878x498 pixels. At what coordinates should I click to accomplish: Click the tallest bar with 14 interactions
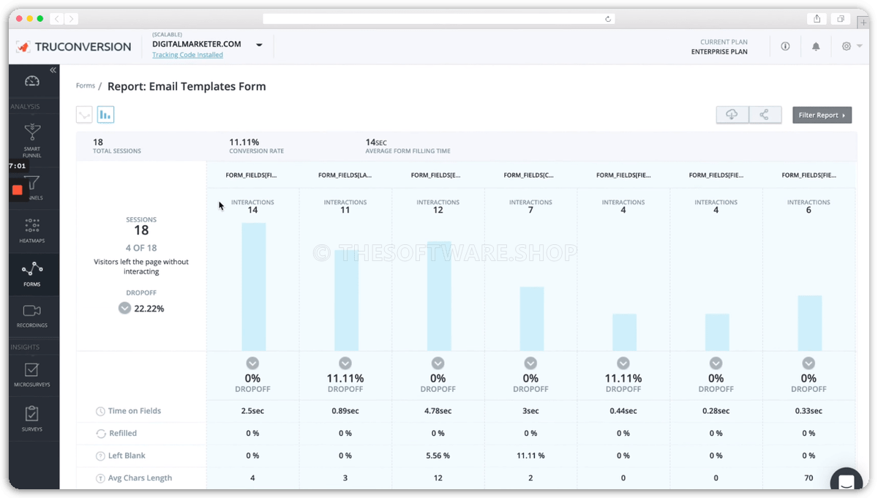(253, 287)
